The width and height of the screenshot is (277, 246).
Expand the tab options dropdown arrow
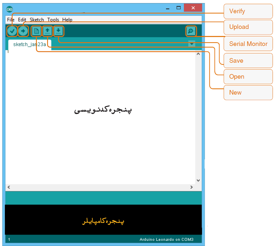192,44
